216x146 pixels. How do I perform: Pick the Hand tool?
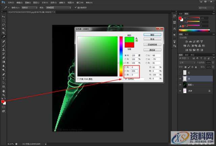point(3,91)
